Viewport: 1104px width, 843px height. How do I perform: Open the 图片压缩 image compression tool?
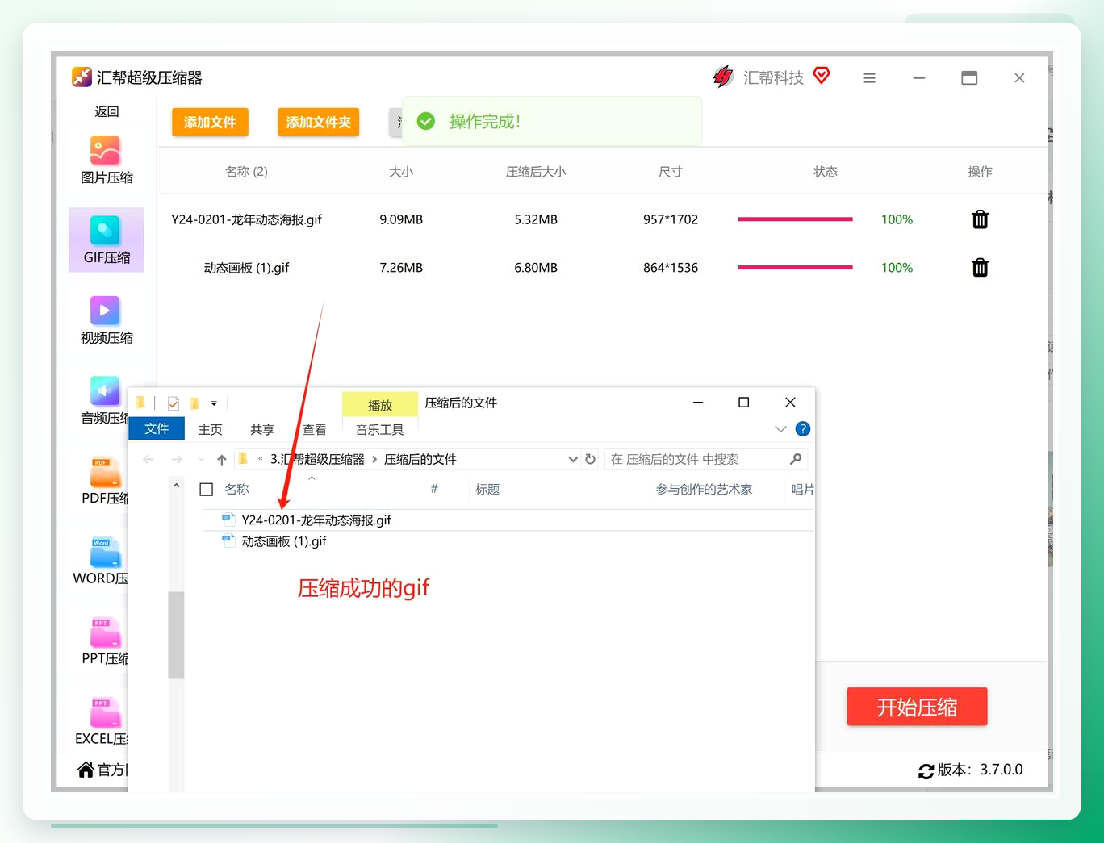[106, 160]
